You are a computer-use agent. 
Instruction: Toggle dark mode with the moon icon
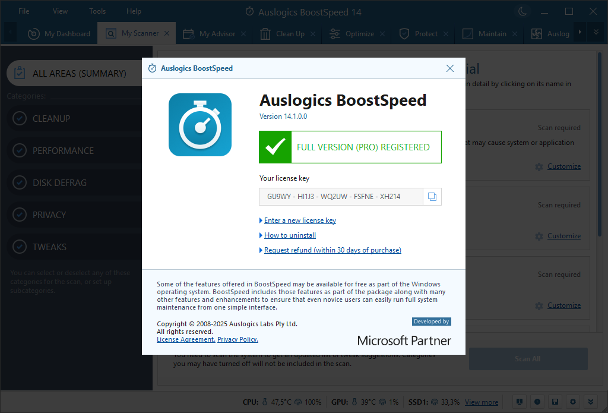(x=522, y=11)
